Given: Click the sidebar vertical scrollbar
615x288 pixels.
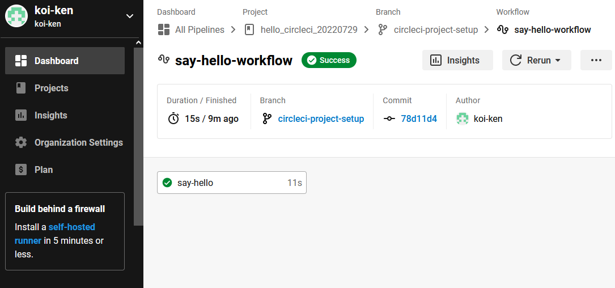Looking at the screenshot, I should tap(138, 135).
